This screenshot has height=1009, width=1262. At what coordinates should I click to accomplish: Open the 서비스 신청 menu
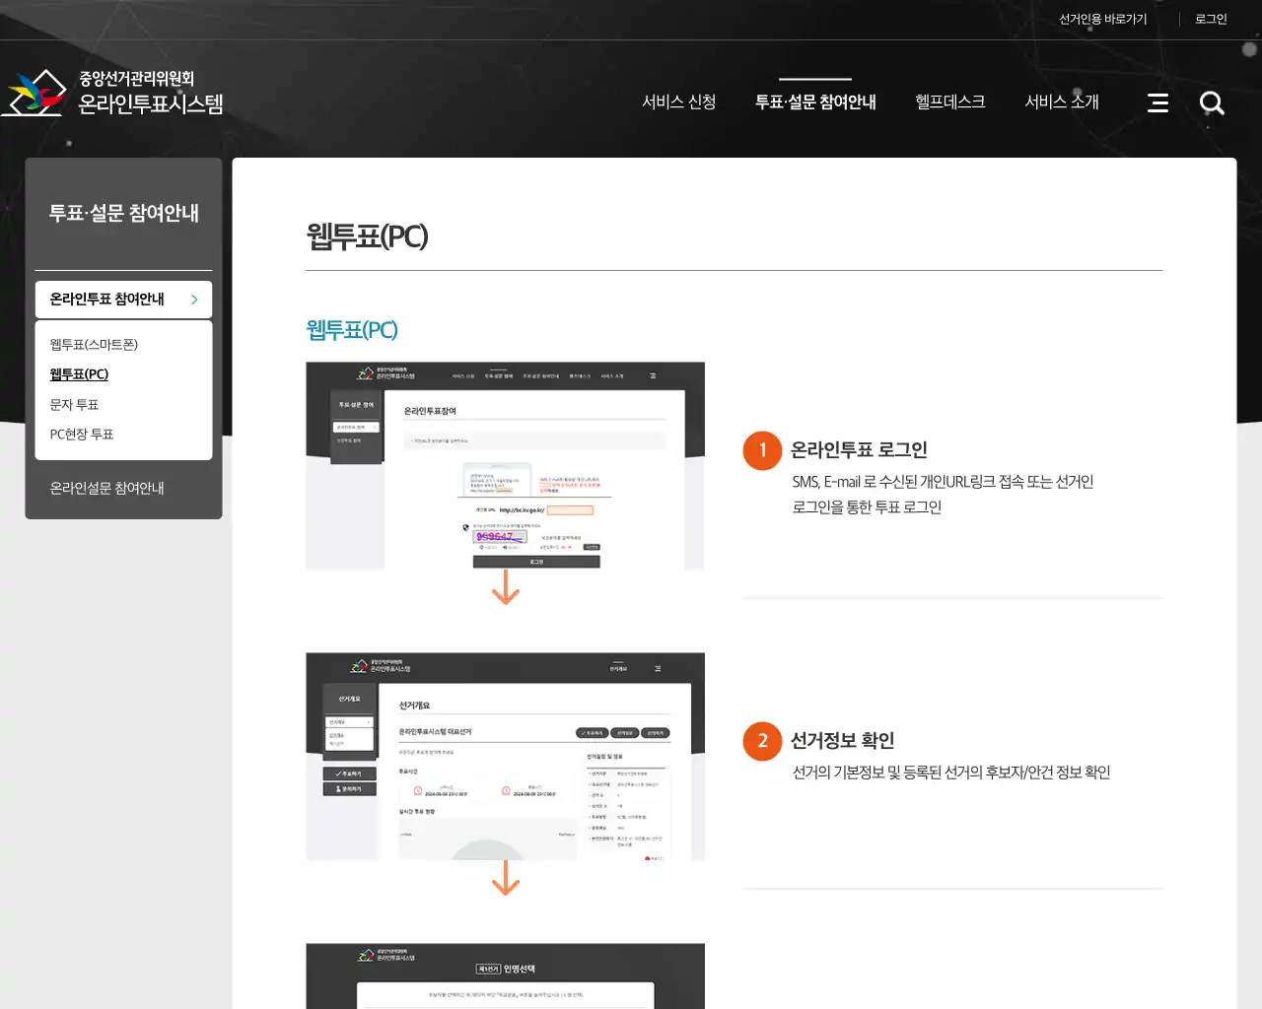pos(679,101)
